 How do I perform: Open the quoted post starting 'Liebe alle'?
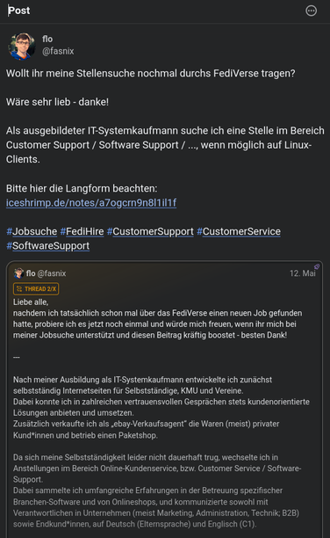pos(164,400)
